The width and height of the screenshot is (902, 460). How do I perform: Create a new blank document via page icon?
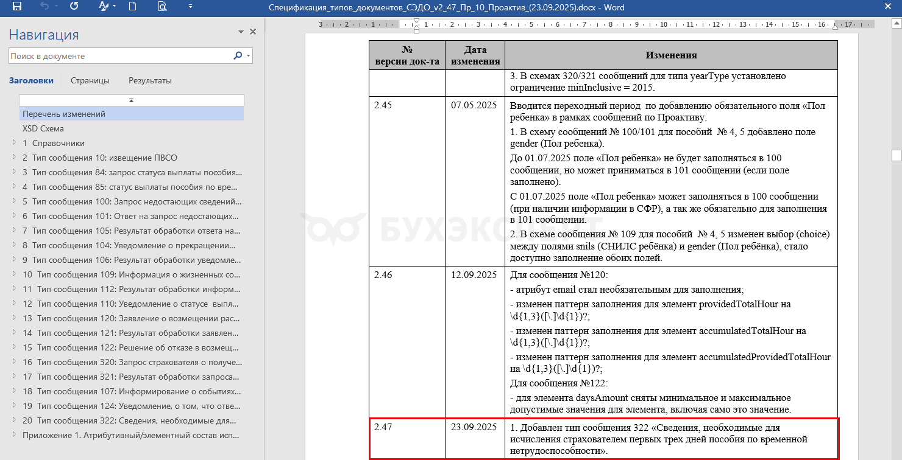click(x=132, y=7)
